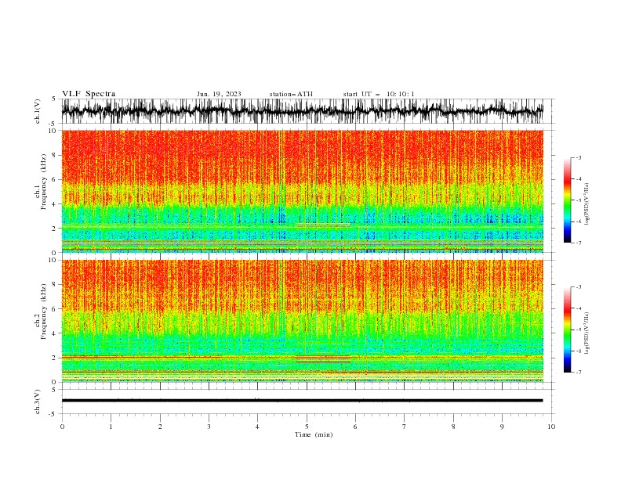The image size is (621, 479).
Task: Click inside the ch.1 spectrogram panel
Action: coord(302,191)
